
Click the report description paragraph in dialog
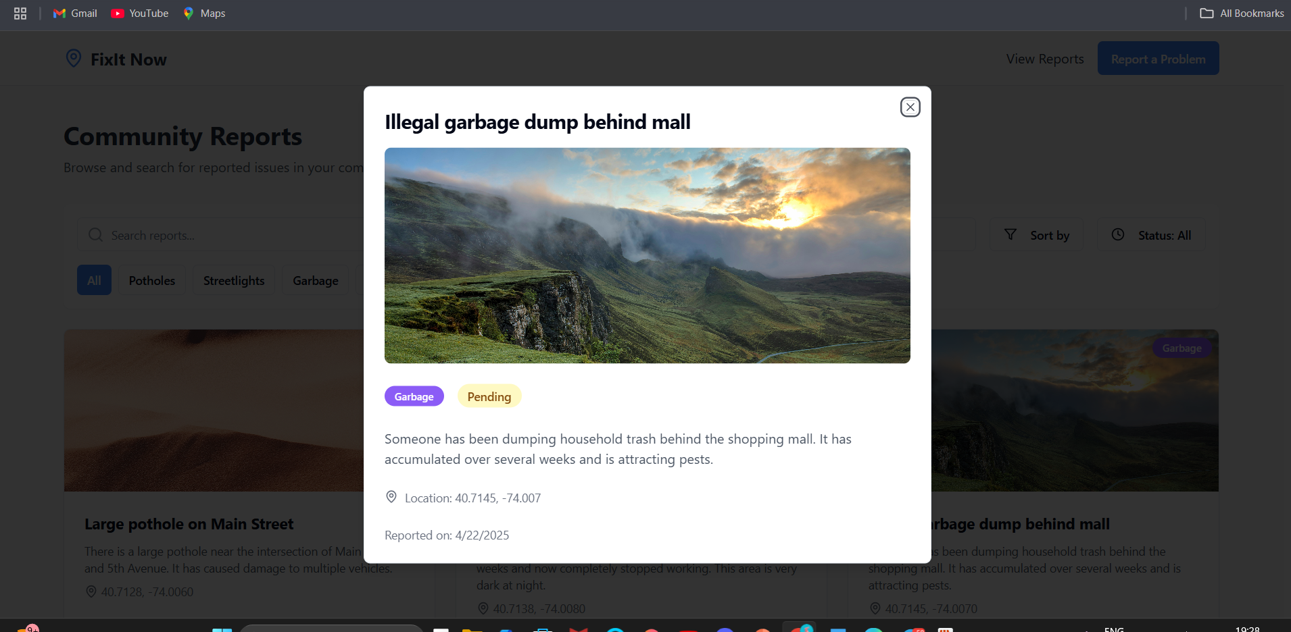pyautogui.click(x=618, y=449)
